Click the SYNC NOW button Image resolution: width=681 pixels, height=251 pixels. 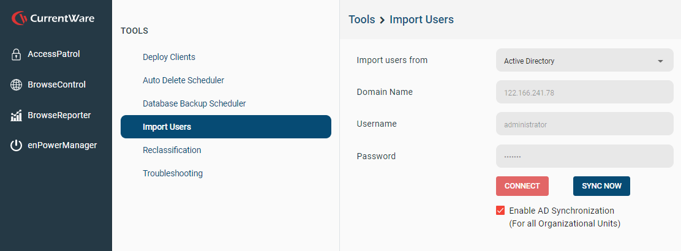(x=601, y=186)
